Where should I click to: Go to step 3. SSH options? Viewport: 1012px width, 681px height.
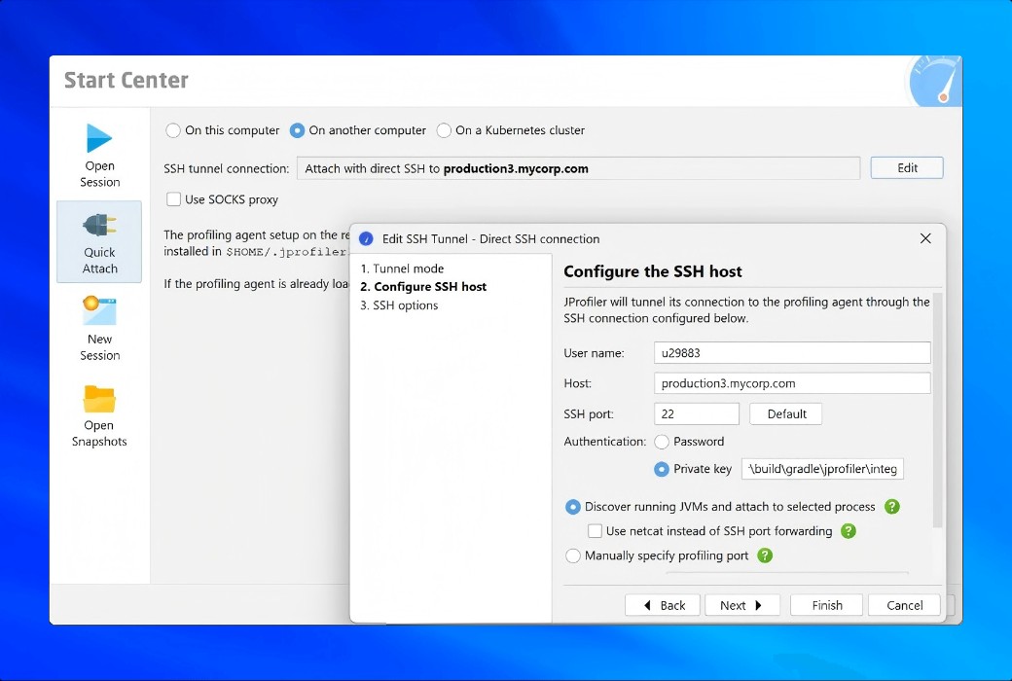point(399,305)
